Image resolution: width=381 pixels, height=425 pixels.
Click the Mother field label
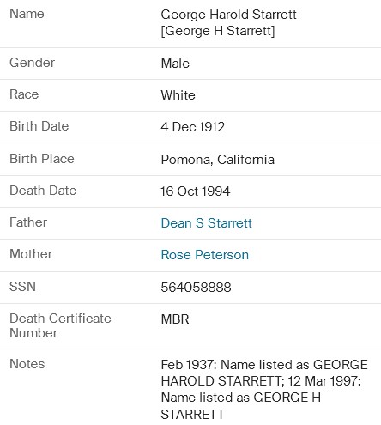pyautogui.click(x=31, y=254)
